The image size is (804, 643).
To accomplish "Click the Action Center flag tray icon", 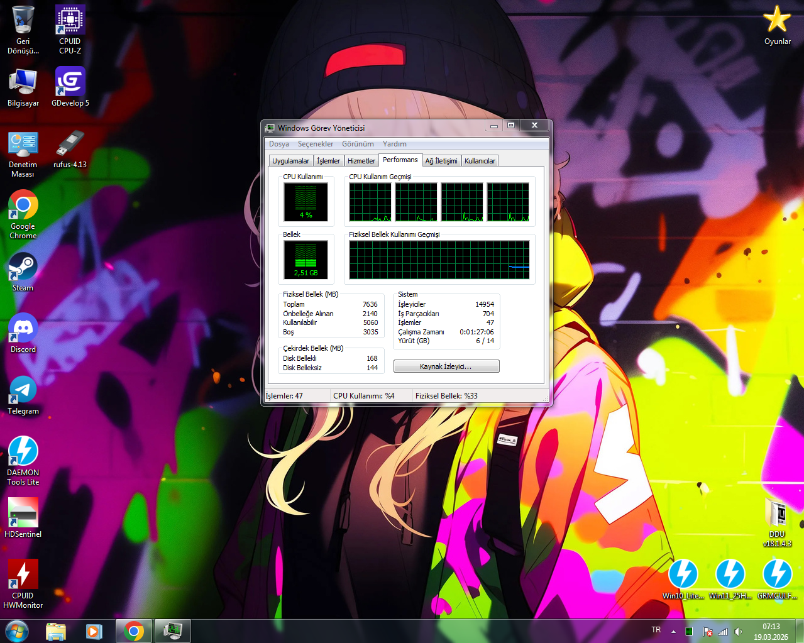I will 707,631.
